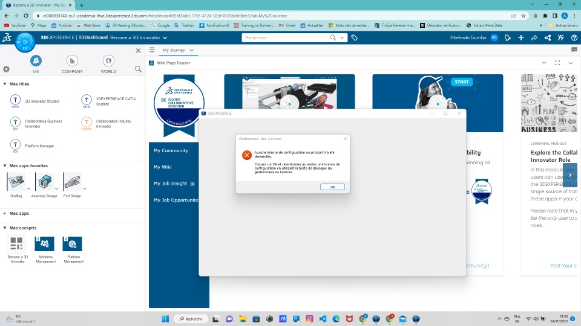This screenshot has width=581, height=326.
Task: Collapse the Mes cockpits section
Action: point(5,228)
